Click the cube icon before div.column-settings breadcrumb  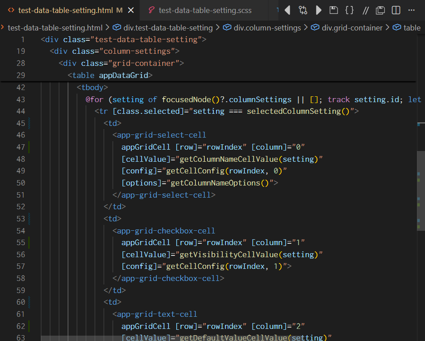(227, 27)
